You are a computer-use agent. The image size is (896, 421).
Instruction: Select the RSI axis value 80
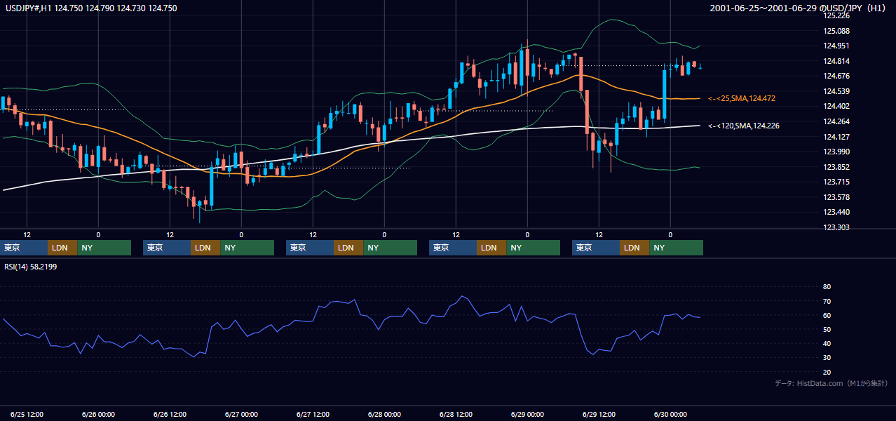(827, 287)
